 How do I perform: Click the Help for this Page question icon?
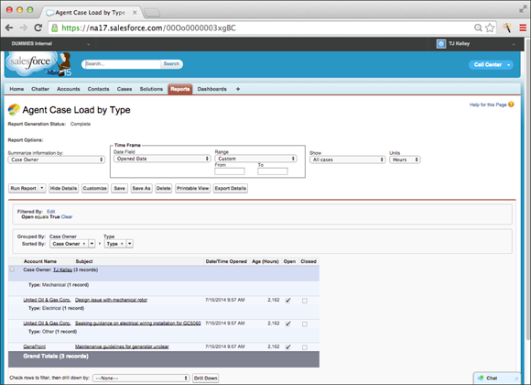pos(511,104)
